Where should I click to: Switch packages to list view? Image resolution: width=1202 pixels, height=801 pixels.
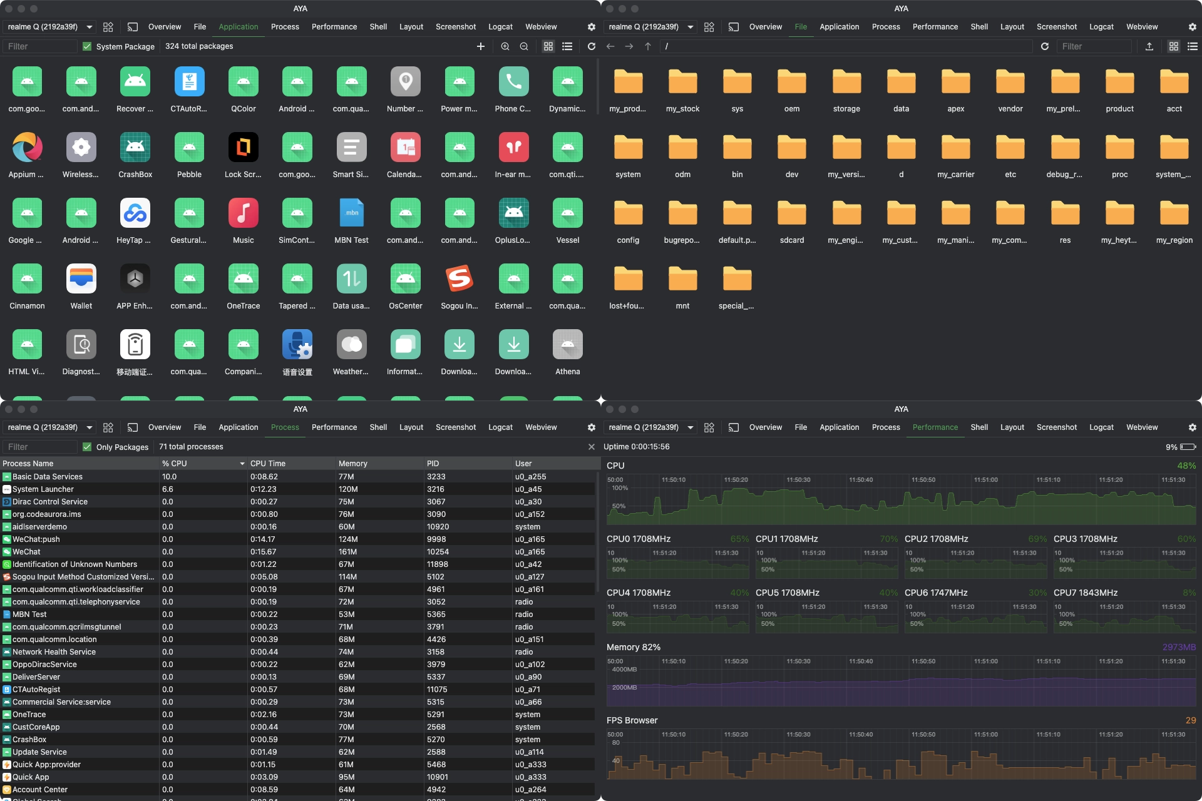point(567,46)
